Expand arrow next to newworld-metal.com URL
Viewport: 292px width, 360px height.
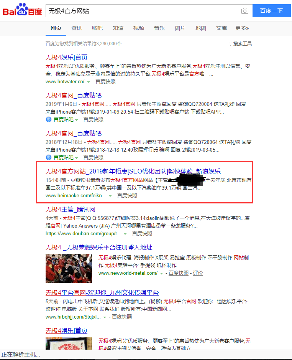161,273
